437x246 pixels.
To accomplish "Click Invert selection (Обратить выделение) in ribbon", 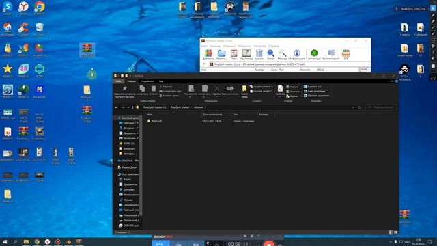I will coord(316,96).
